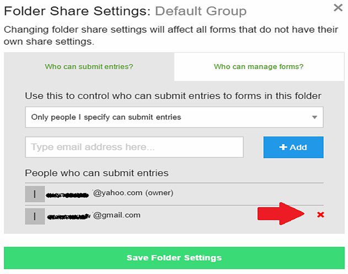Click the red arrow pointing to remove
Image resolution: width=348 pixels, height=274 pixels.
tap(281, 214)
